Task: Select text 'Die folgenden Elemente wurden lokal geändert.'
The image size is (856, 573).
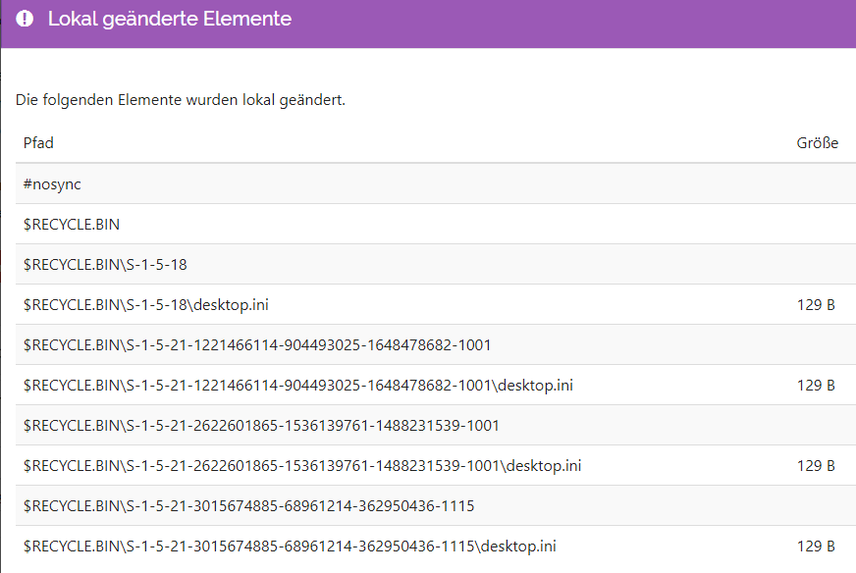Action: coord(181,100)
